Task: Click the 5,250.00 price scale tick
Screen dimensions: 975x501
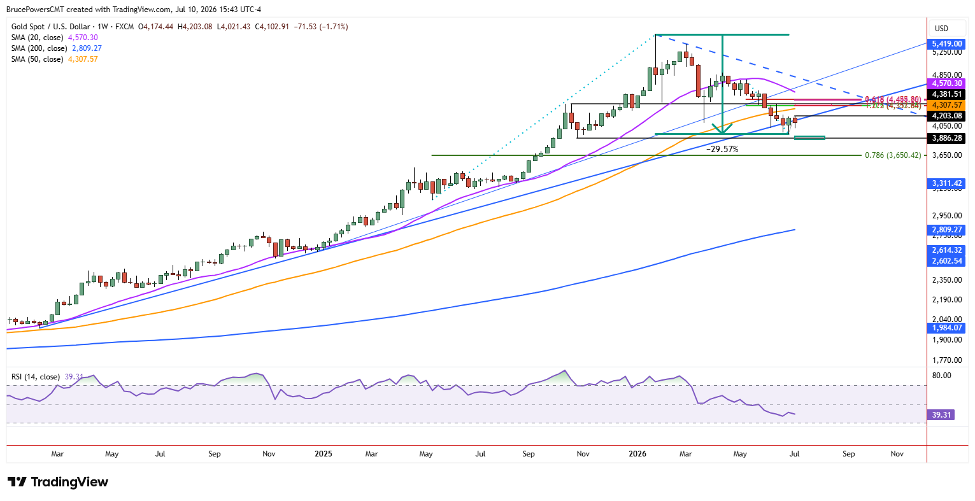Action: (x=946, y=53)
